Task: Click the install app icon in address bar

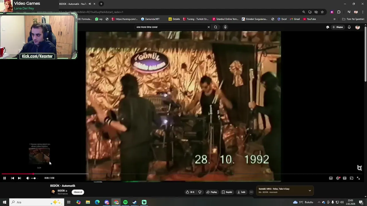Action: click(x=310, y=12)
